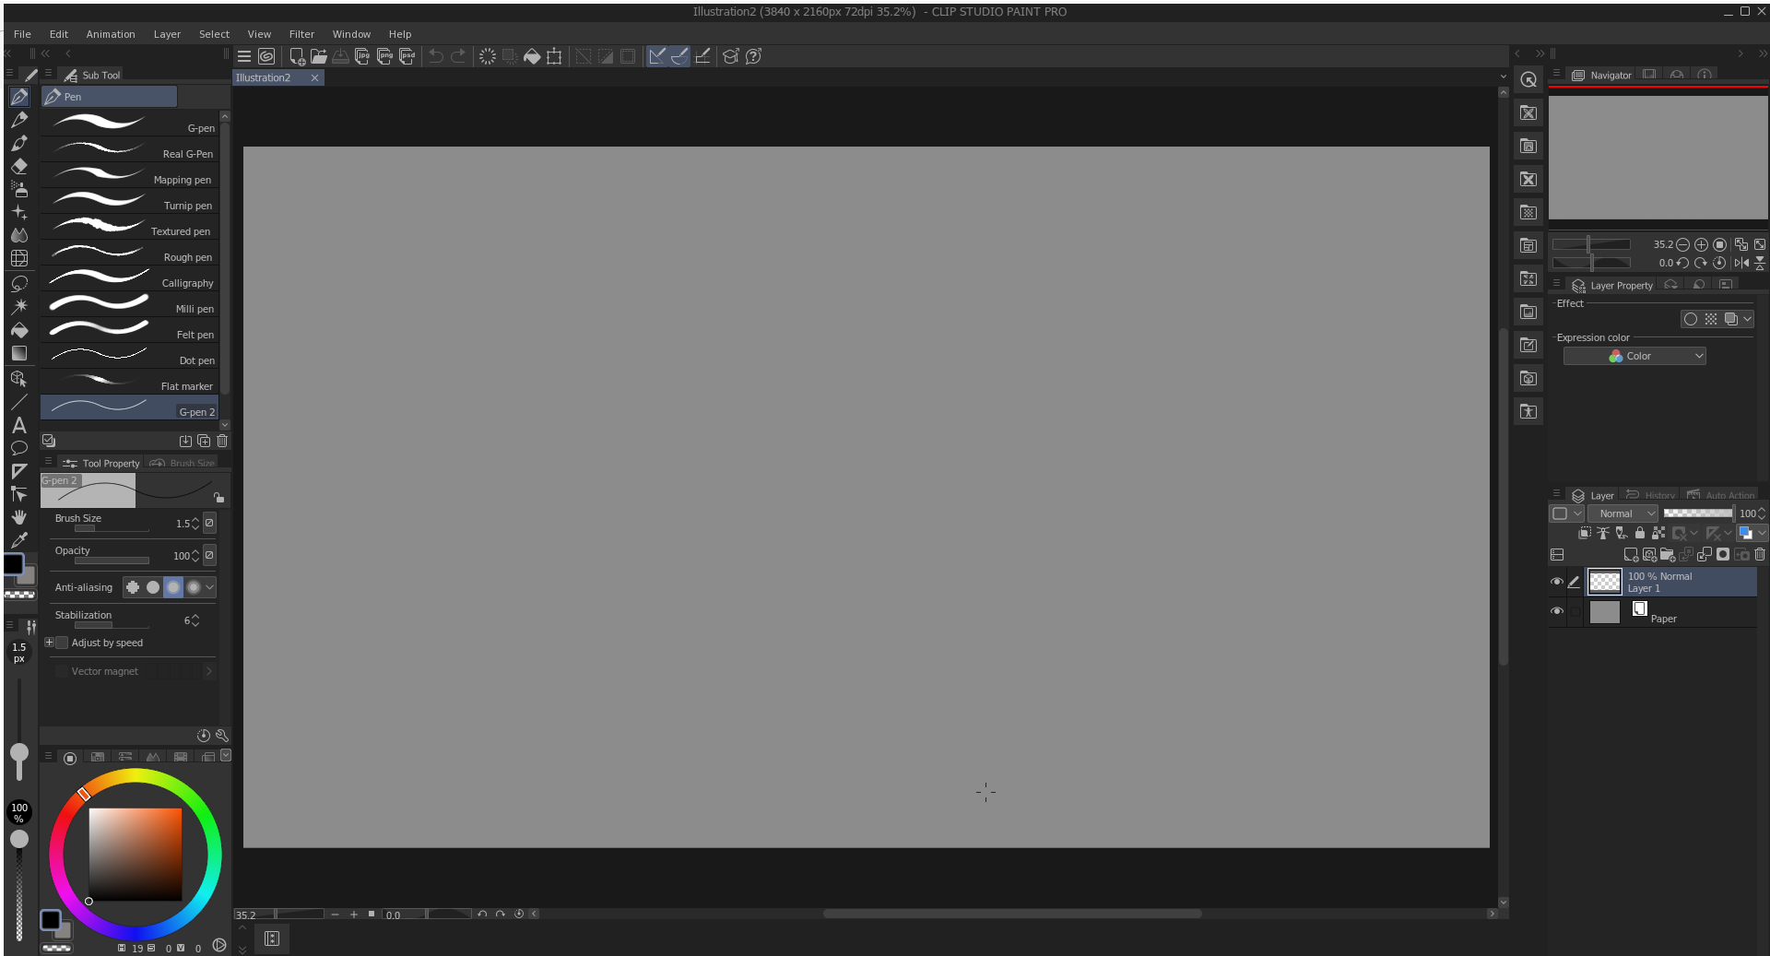Viewport: 1770px width, 956px height.
Task: Click the Vector magnet button
Action: (x=104, y=671)
